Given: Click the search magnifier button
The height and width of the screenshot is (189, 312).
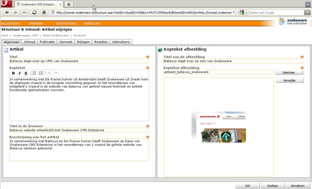Looking at the screenshot, I should pyautogui.click(x=308, y=13).
